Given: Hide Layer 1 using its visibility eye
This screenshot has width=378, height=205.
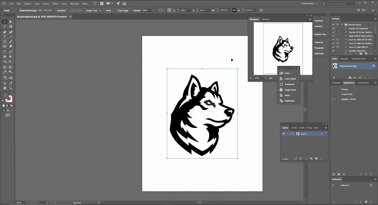Looking at the screenshot, I should point(283,134).
